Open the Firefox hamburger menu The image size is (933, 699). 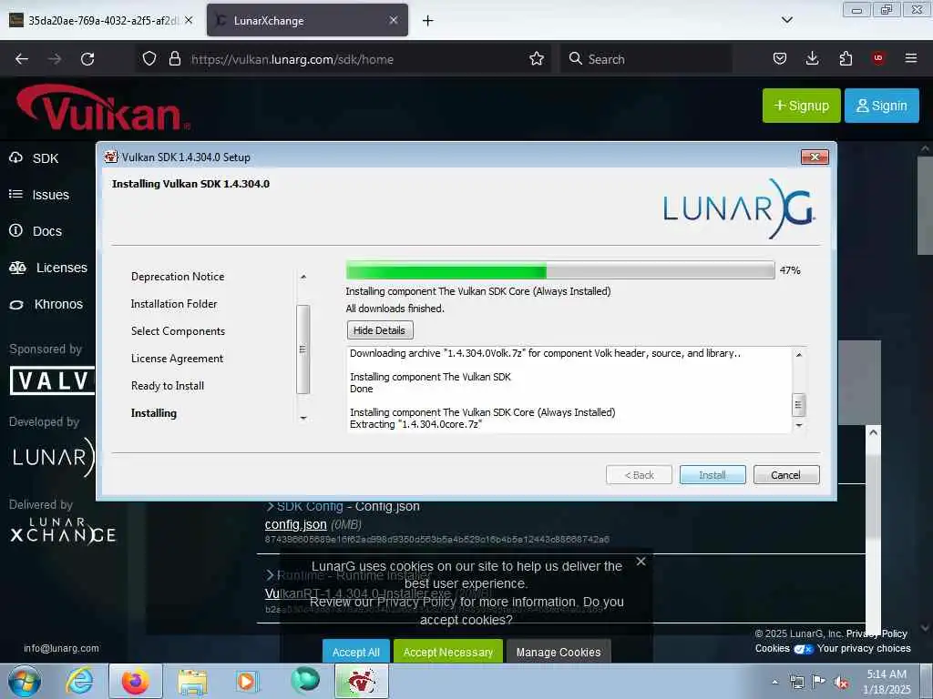(x=910, y=58)
